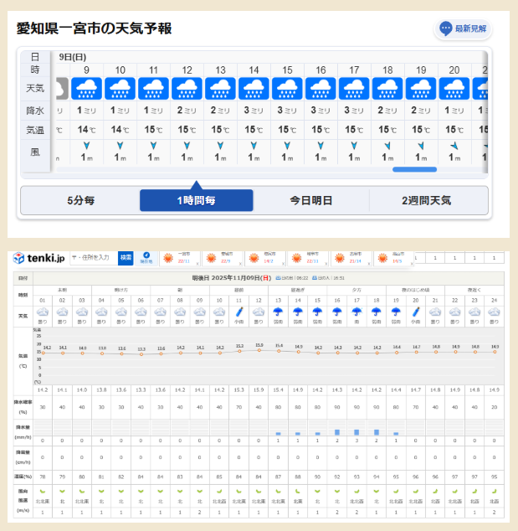Click the speech bubble icon beside 最新見解

pyautogui.click(x=446, y=28)
